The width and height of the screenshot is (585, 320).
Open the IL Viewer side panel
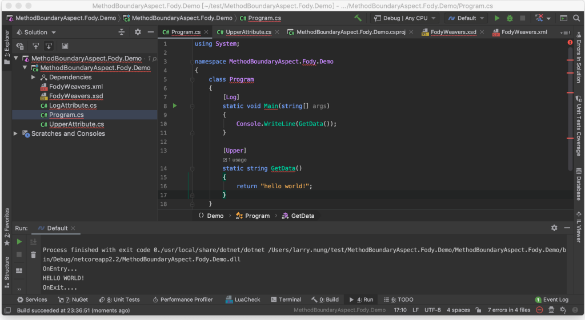[579, 228]
